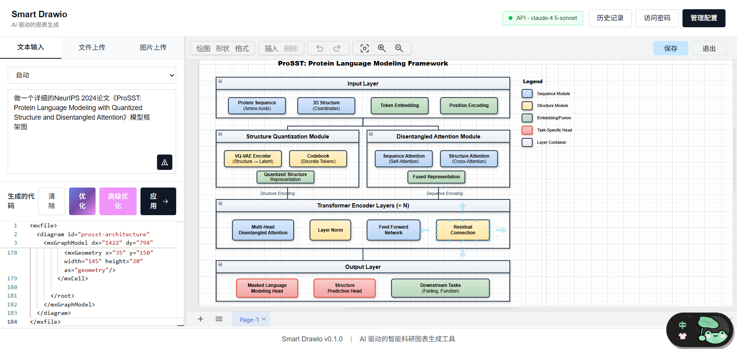Click the warning triangle send icon
737x349 pixels.
click(x=165, y=162)
